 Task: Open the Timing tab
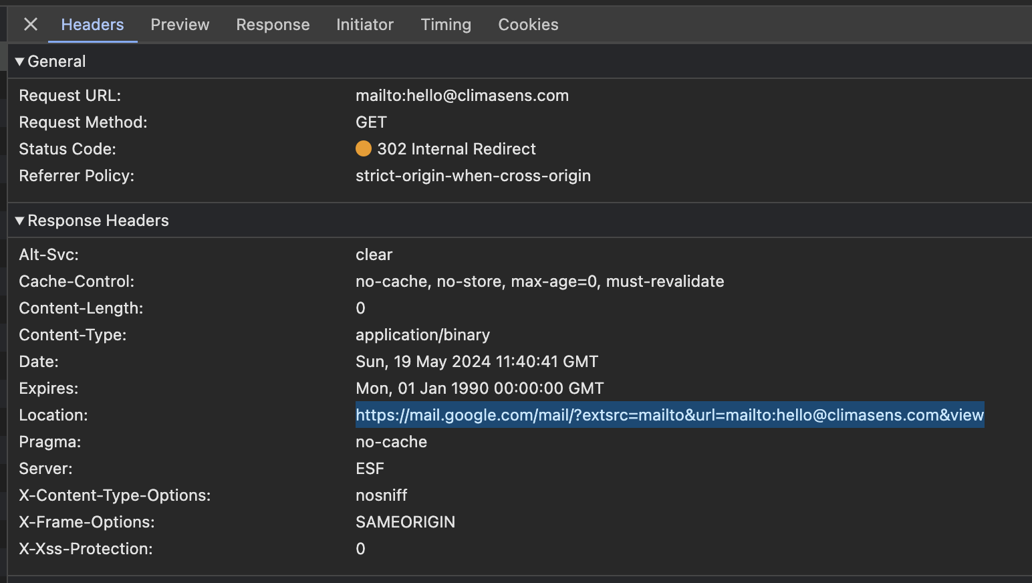446,25
